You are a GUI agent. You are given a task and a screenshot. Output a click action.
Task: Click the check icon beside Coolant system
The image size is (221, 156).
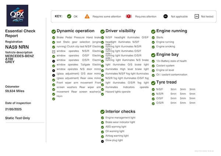pyautogui.click(x=153, y=66)
